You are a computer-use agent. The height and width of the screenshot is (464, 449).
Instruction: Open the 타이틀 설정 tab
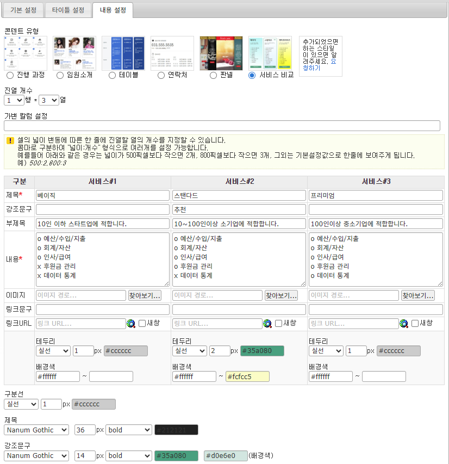(68, 10)
